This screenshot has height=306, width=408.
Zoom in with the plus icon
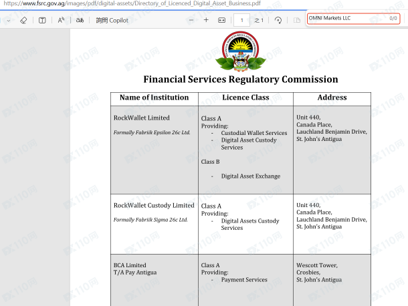(x=206, y=20)
